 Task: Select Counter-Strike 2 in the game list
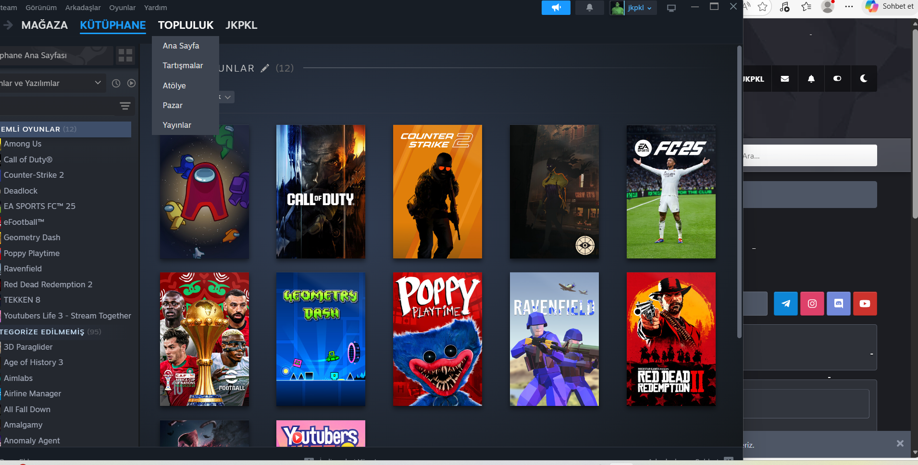[x=34, y=175]
